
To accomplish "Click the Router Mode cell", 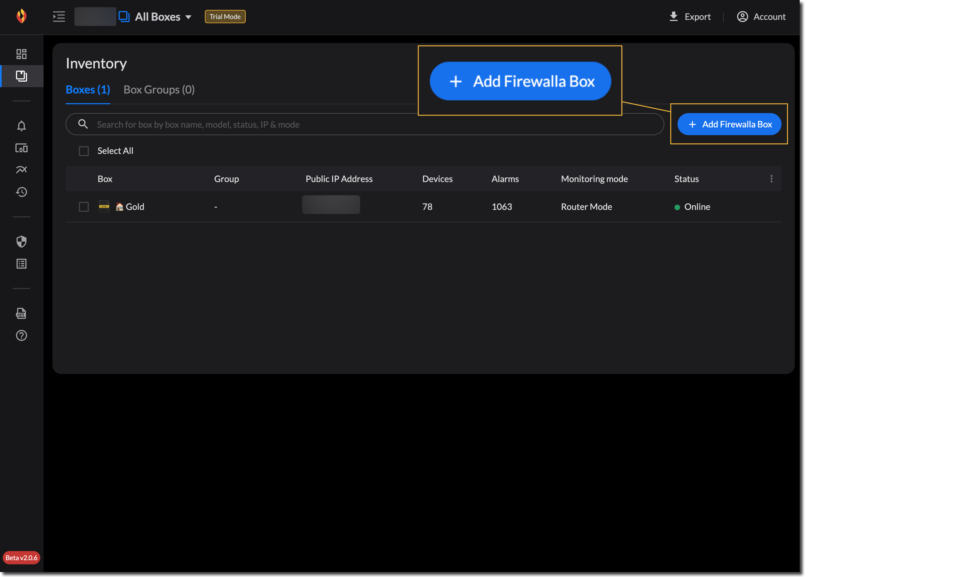I will pos(586,207).
